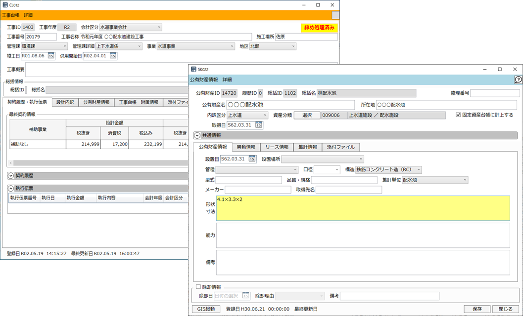Click the 選択 button for 資産分類
The height and width of the screenshot is (316, 523).
307,115
